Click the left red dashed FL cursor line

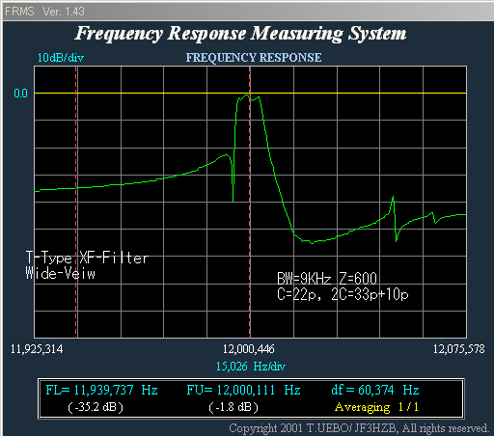(76, 202)
